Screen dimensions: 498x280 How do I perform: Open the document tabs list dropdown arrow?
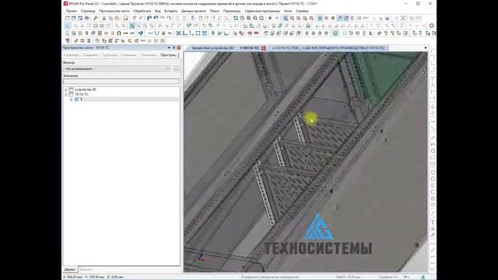point(426,48)
